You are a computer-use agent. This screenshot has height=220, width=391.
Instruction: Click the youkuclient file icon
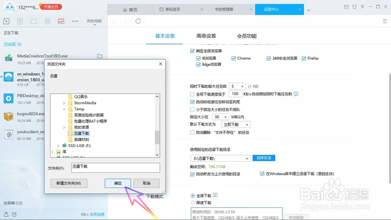pos(9,135)
